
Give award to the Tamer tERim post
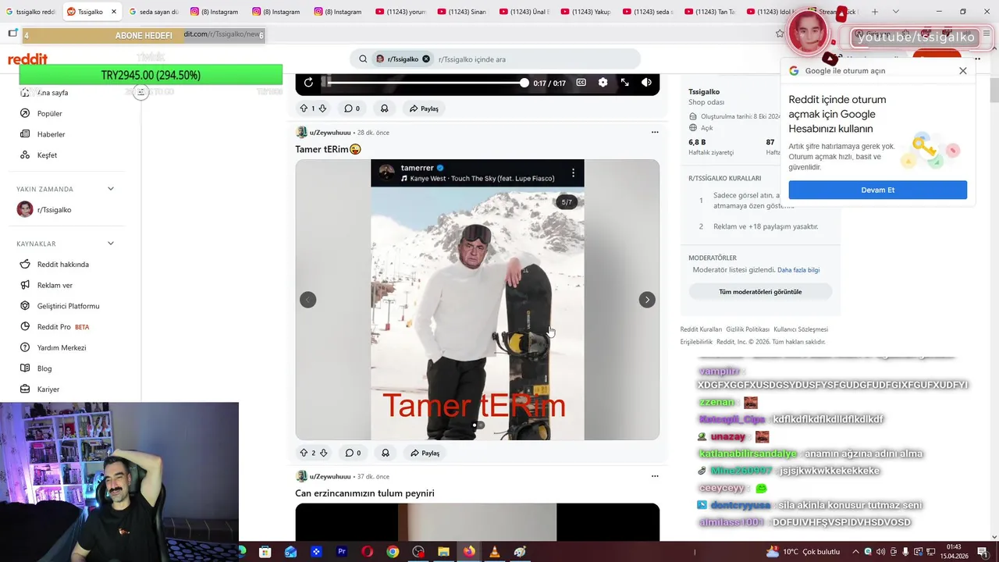(x=385, y=453)
